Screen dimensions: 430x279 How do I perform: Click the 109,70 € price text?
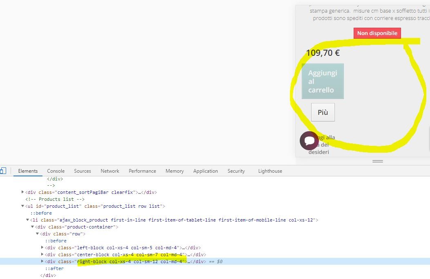(323, 53)
